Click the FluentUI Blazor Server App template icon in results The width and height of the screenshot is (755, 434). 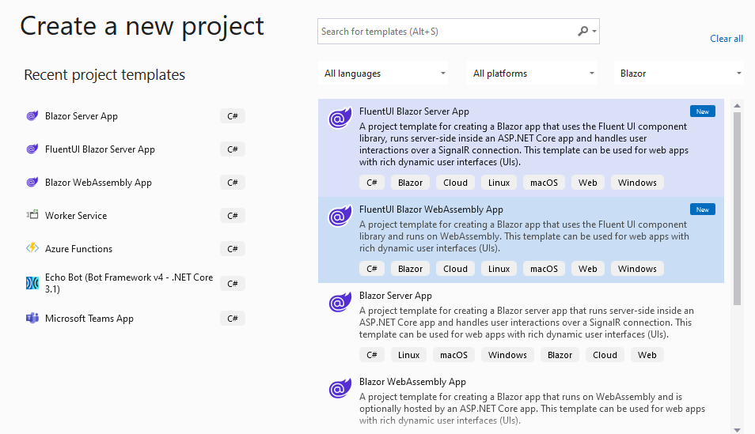point(340,119)
